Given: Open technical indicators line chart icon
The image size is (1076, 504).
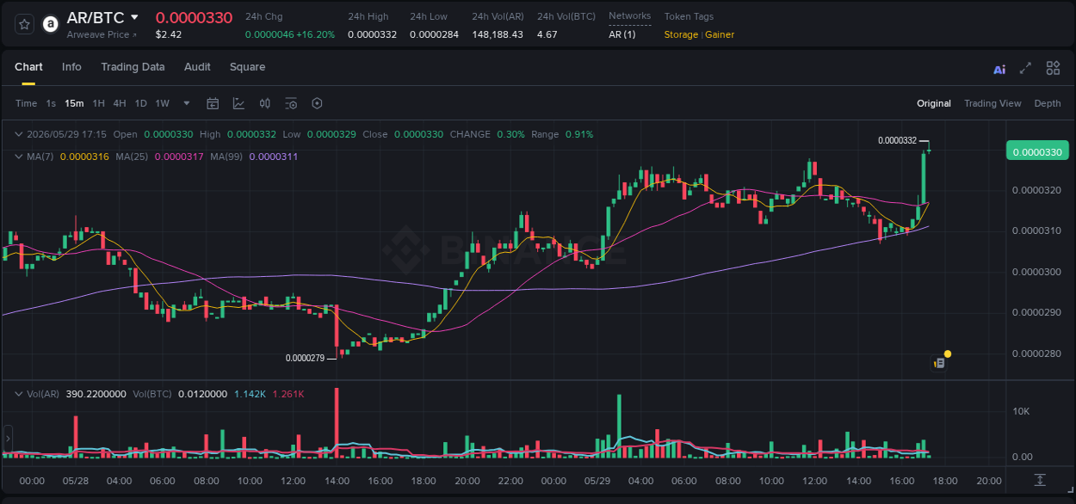Looking at the screenshot, I should [238, 103].
